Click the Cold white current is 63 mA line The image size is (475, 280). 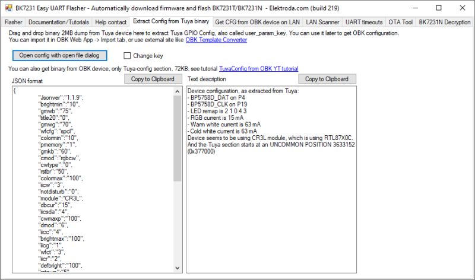coord(222,131)
